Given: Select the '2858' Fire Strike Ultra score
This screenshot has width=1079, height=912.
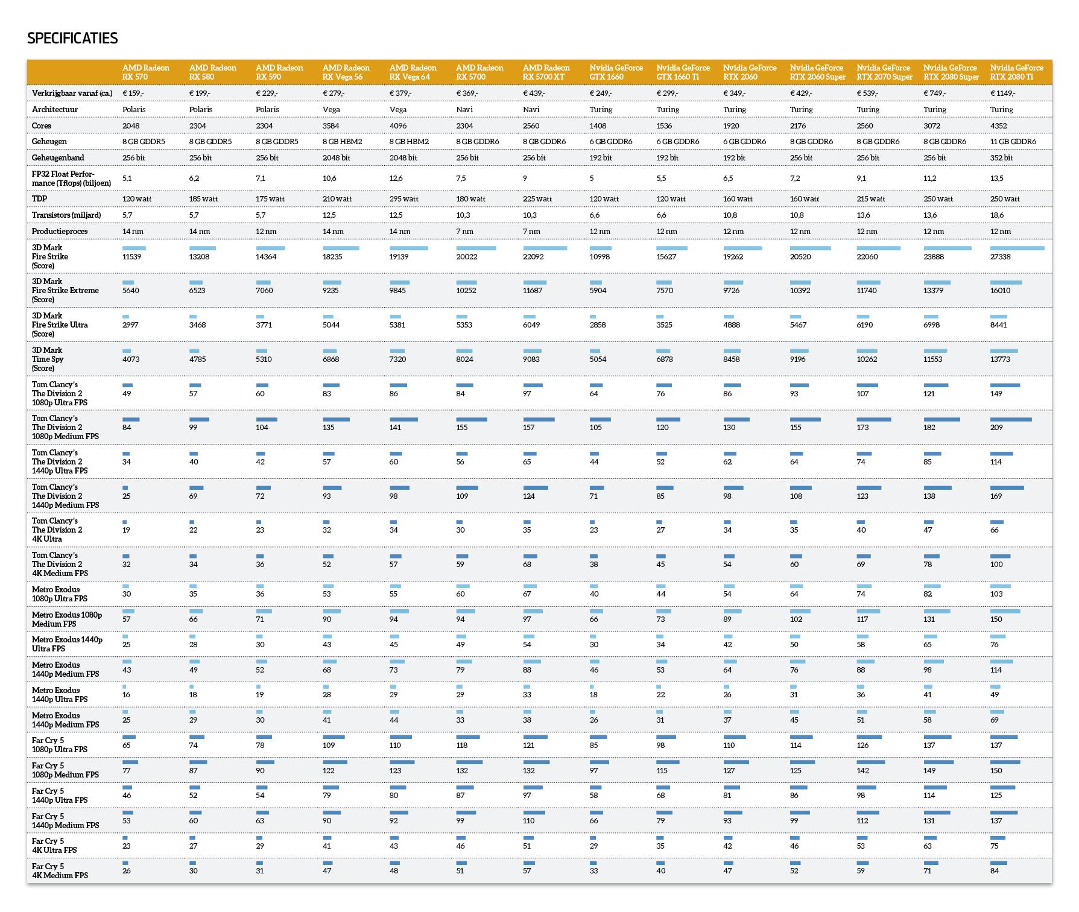Looking at the screenshot, I should 598,325.
